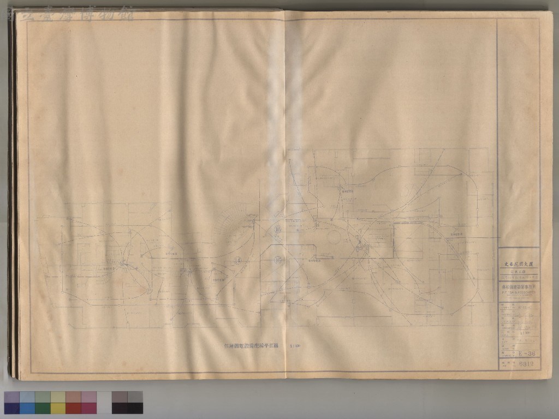559x419 pixels.
Task: Click the light pink patch on the color chart
Action: (89, 397)
